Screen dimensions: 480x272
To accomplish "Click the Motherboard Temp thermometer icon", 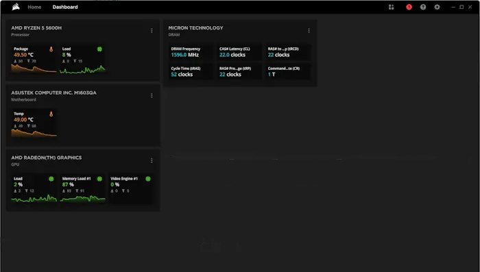I will (51, 114).
